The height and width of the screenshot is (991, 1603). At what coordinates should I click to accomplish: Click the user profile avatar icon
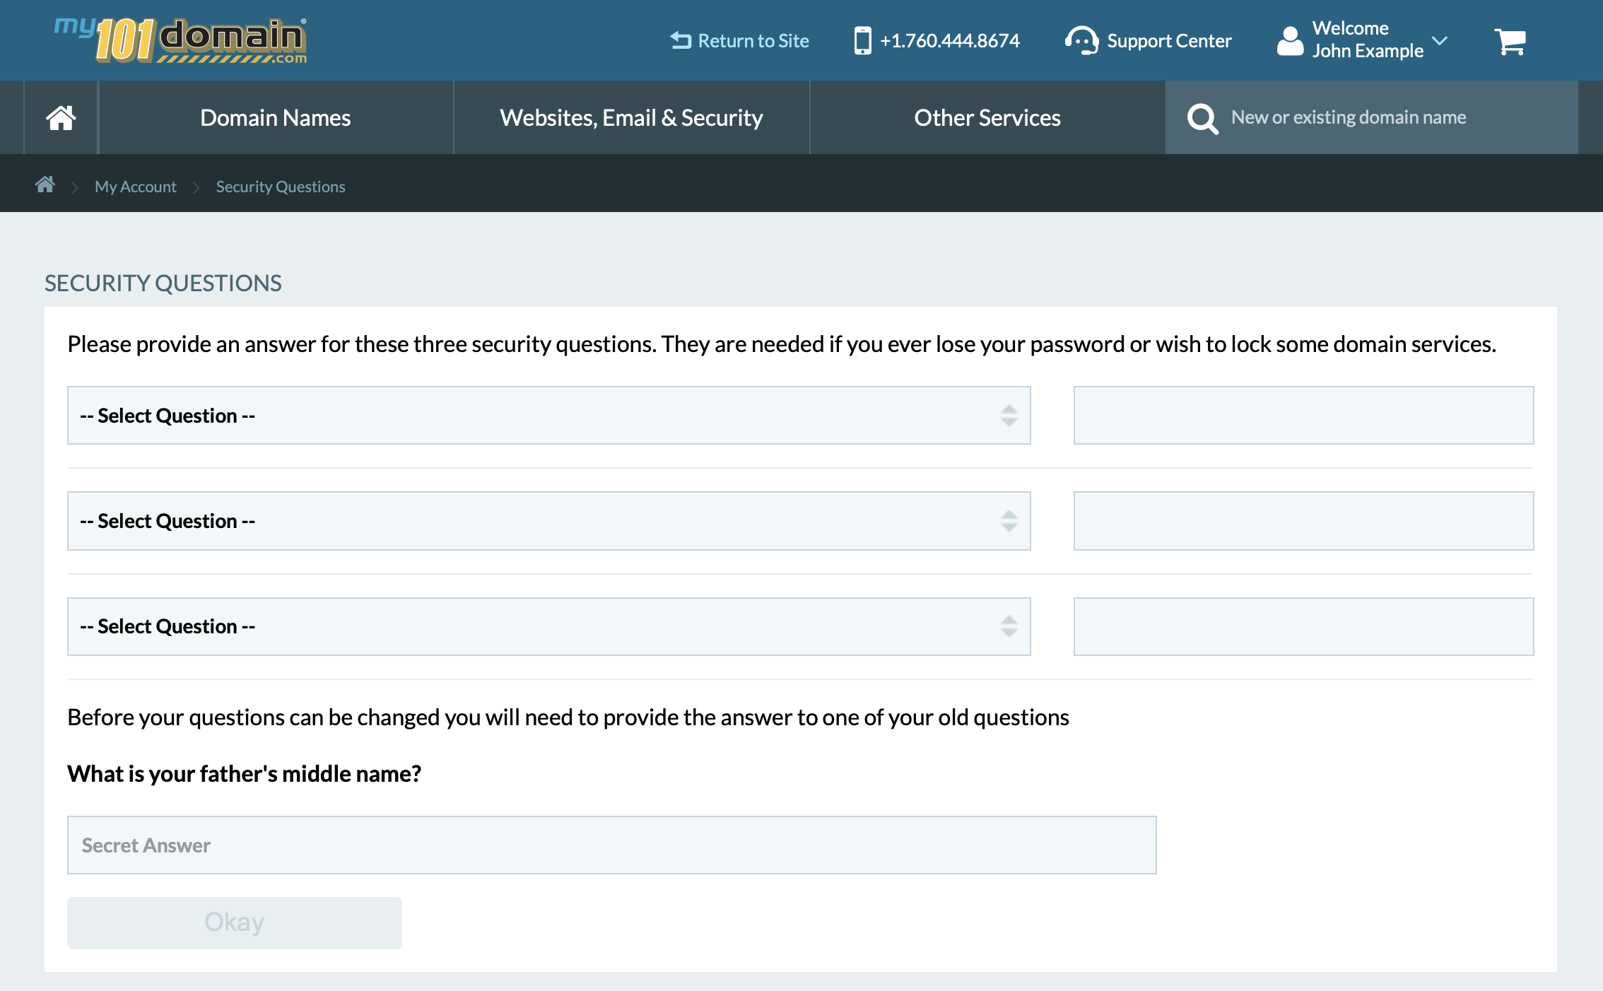[1290, 41]
